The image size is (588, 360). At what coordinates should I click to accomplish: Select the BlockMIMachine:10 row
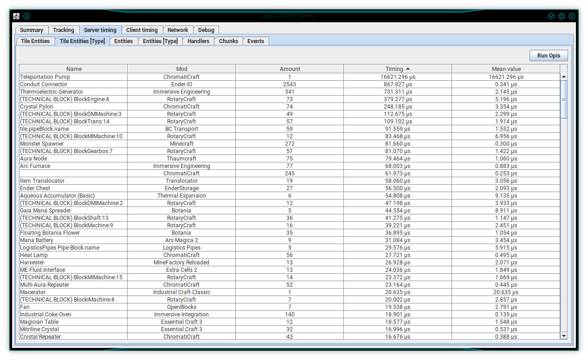point(290,136)
